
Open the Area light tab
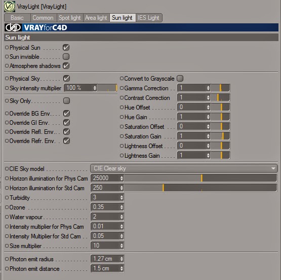(x=96, y=18)
